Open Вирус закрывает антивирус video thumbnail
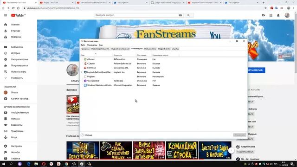This screenshot has height=167, width=297. [x=149, y=150]
